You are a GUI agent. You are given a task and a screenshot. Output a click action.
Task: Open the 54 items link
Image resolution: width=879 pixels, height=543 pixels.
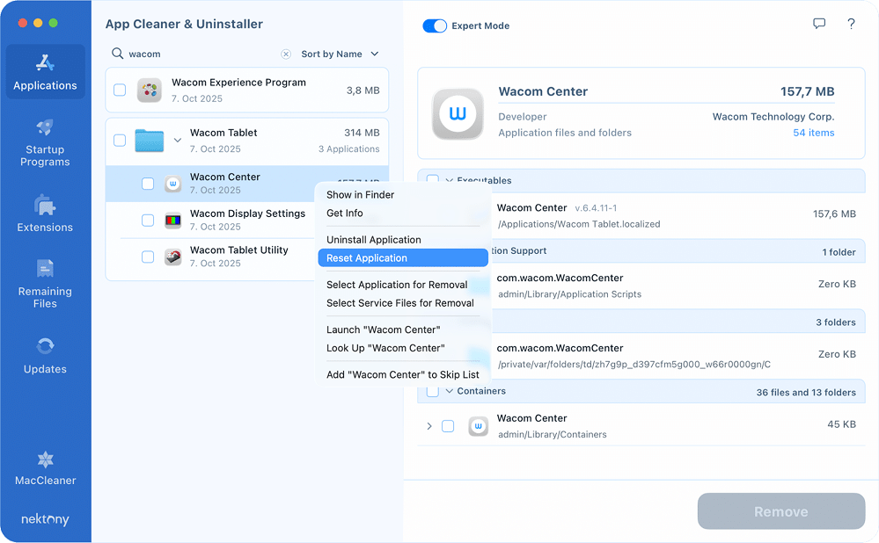812,132
